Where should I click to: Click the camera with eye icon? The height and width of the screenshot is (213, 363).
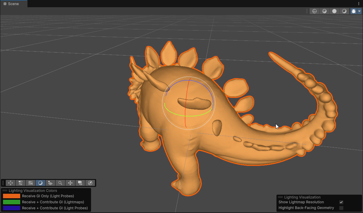(x=80, y=183)
